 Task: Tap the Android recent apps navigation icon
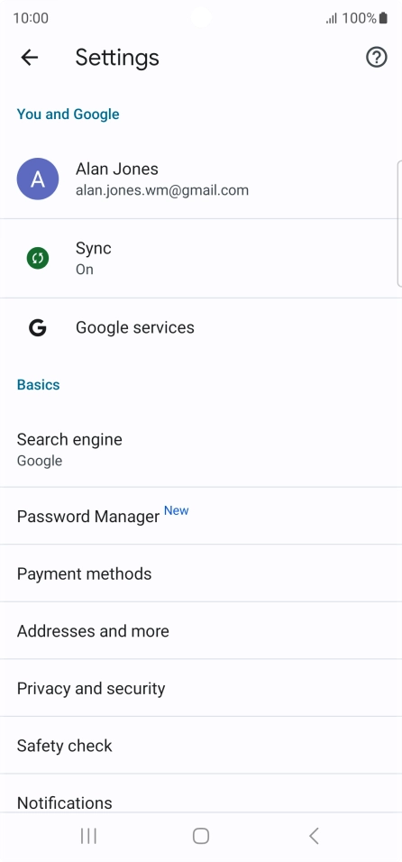pyautogui.click(x=88, y=836)
